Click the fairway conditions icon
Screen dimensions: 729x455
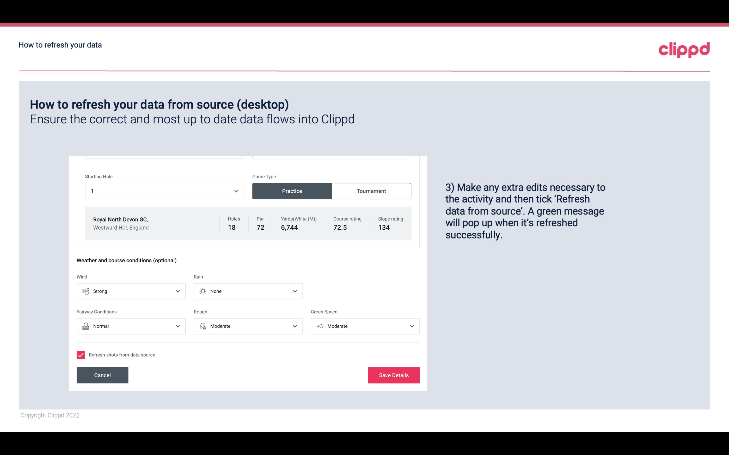(x=85, y=326)
